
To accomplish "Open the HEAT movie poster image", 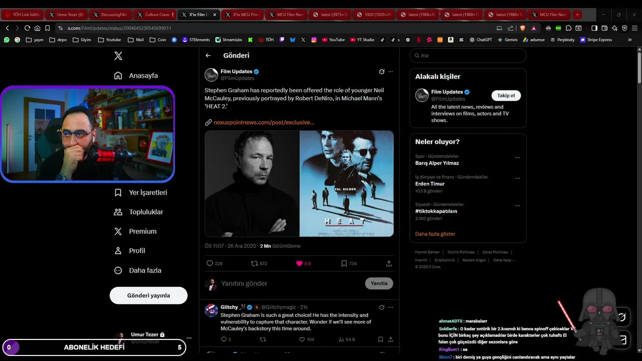I will (x=347, y=184).
